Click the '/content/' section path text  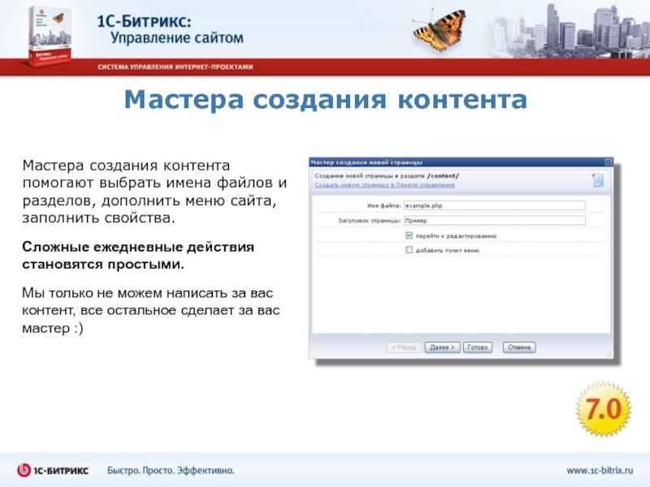[x=443, y=175]
